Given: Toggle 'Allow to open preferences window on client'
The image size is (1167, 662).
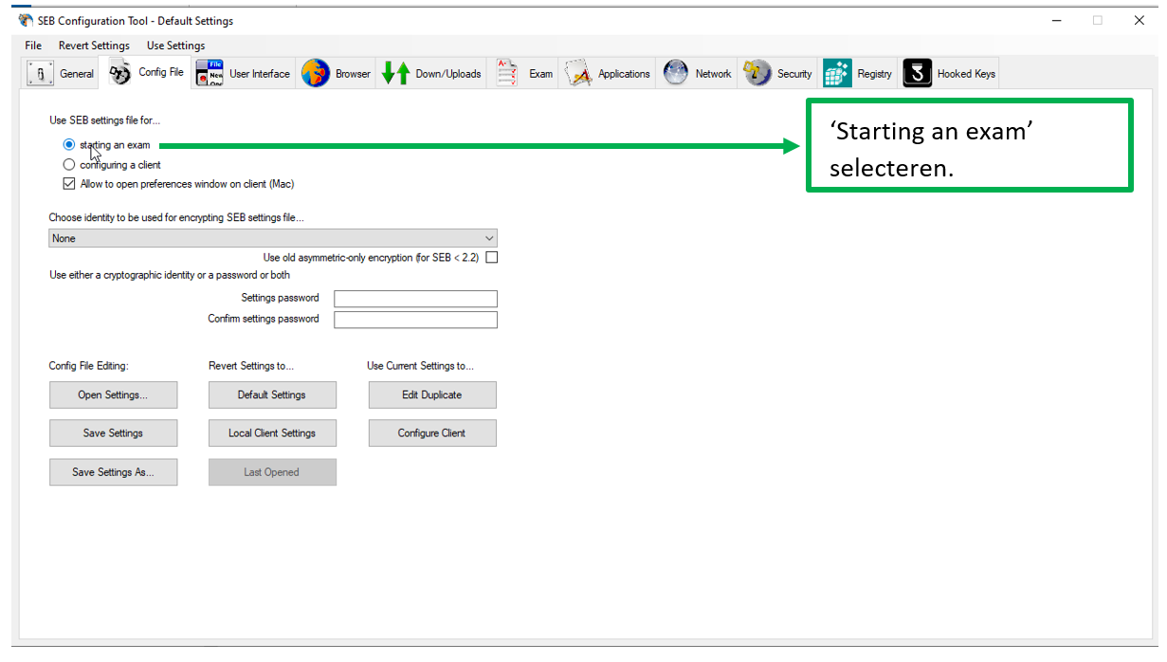Looking at the screenshot, I should tap(68, 184).
